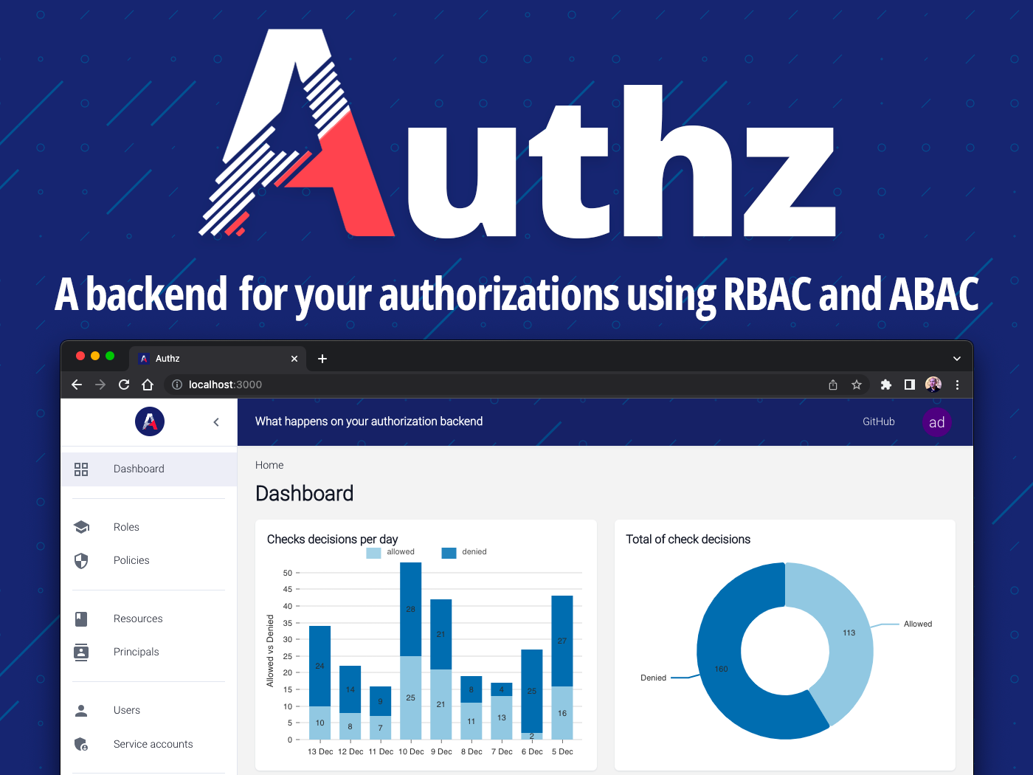Viewport: 1033px width, 775px height.
Task: Click the share page icon in address bar
Action: tap(833, 385)
